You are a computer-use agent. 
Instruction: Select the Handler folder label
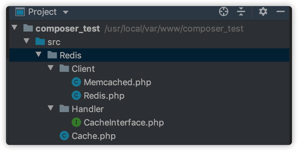coord(88,109)
